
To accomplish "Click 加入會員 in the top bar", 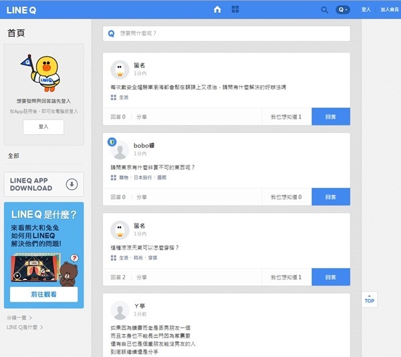I will [388, 10].
